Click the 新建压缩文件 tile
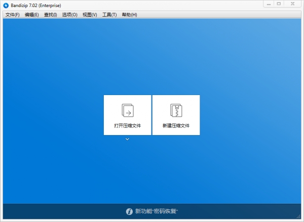The width and height of the screenshot is (304, 222). [x=176, y=115]
